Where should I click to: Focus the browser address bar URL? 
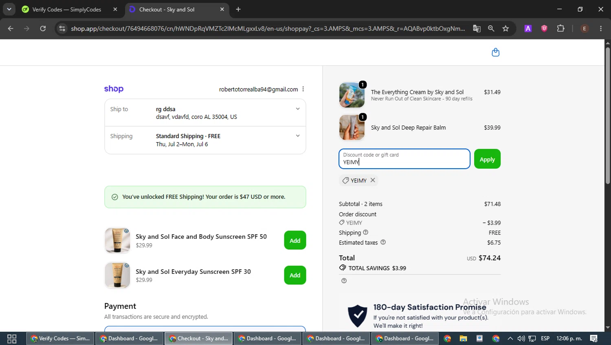tap(268, 29)
